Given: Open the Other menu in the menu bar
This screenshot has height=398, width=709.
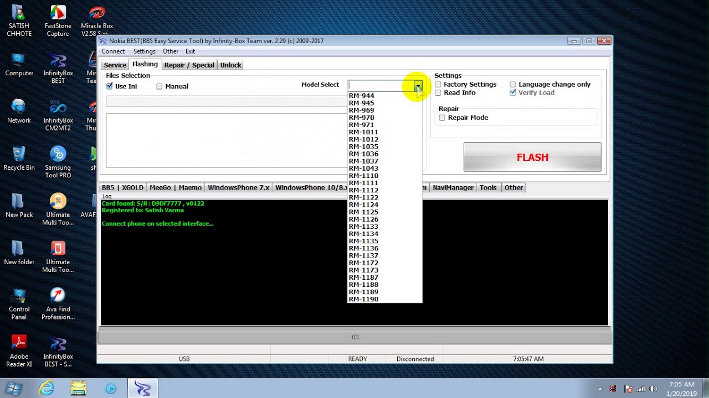Looking at the screenshot, I should 170,51.
